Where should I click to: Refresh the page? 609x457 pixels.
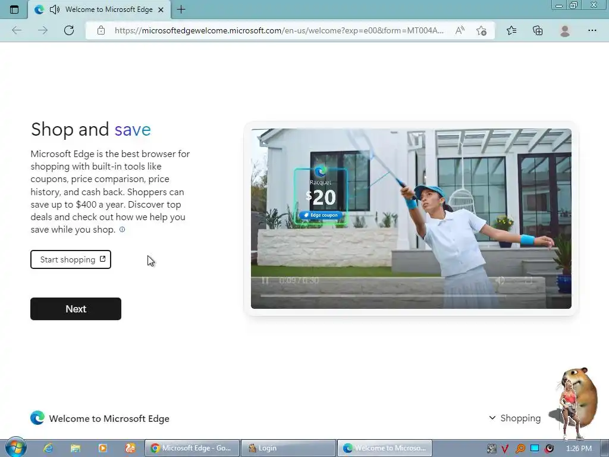[69, 30]
